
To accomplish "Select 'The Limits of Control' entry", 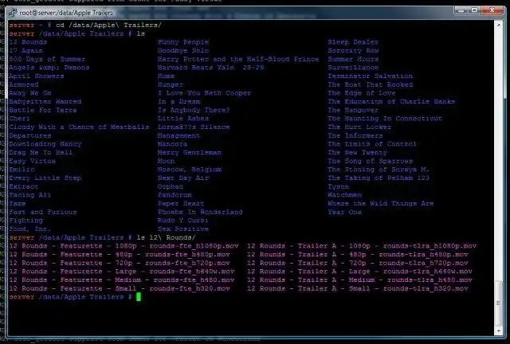I will [372, 143].
